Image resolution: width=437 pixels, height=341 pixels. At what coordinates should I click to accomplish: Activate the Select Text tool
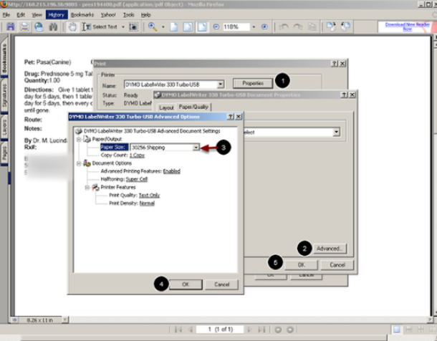(100, 27)
